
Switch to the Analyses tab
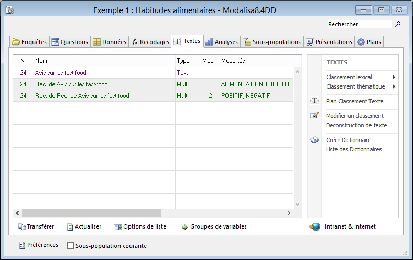[x=221, y=42]
